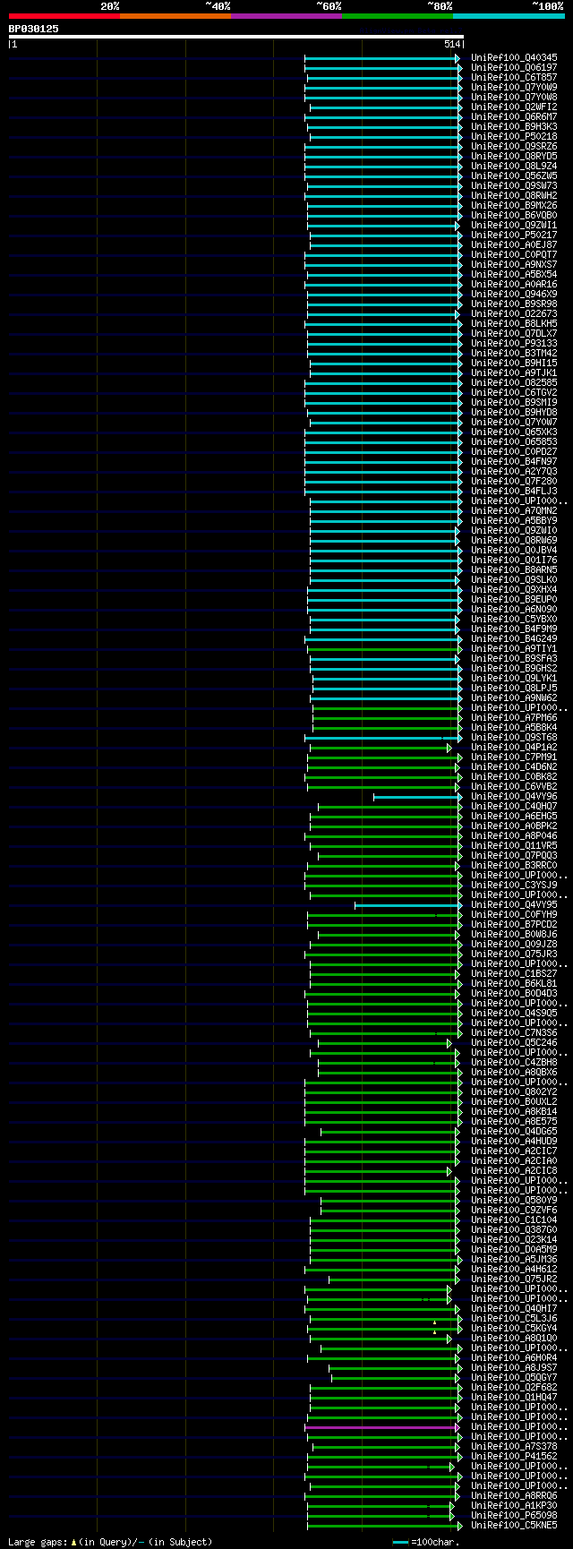The width and height of the screenshot is (573, 1549).
Task: Select hit label UniRef100_A8QBX6
Action: (x=514, y=1073)
